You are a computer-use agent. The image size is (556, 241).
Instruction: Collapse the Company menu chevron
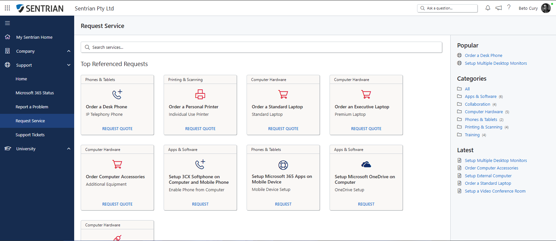pyautogui.click(x=69, y=51)
